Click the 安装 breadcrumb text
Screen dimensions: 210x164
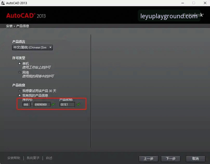click(x=9, y=26)
